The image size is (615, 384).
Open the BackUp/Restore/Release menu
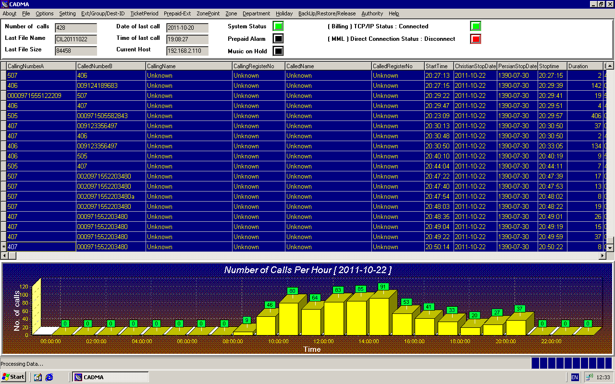coord(327,13)
